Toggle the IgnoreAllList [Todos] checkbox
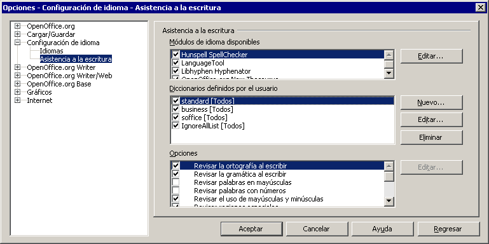This screenshot has width=489, height=244. click(x=176, y=126)
